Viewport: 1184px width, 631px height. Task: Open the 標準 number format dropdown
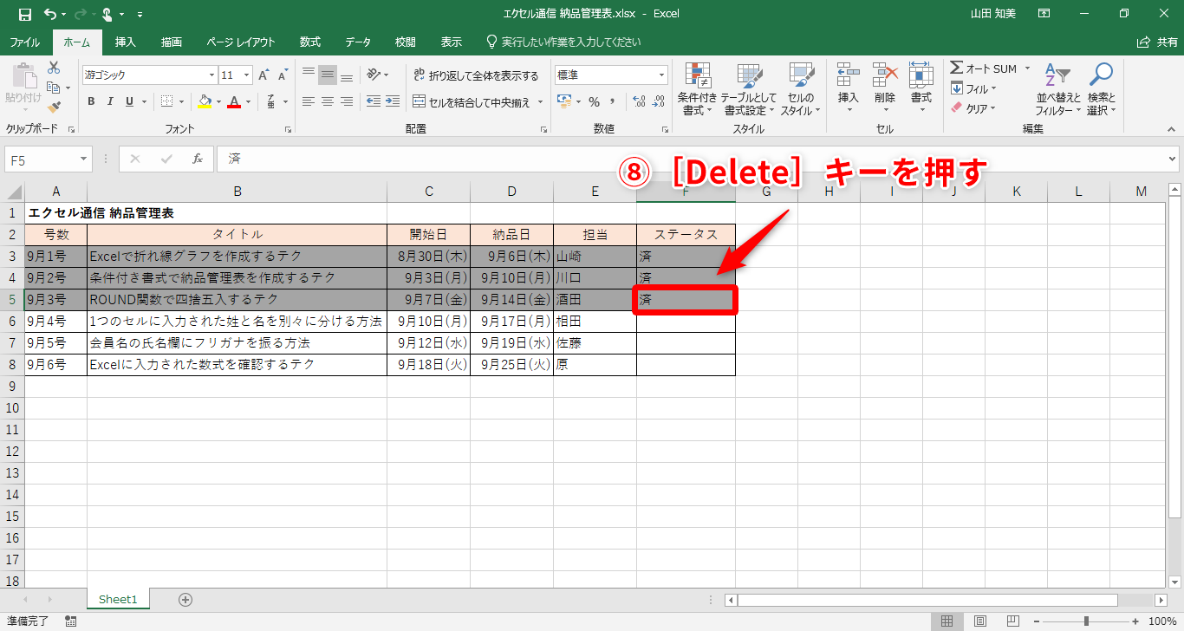pyautogui.click(x=662, y=75)
